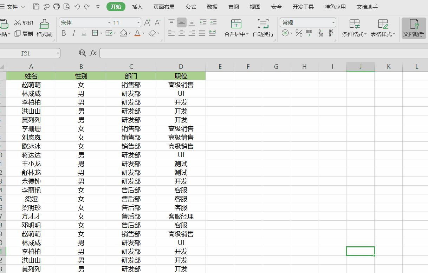428x273 pixels.
Task: Click the icon between save and print
Action: (46, 7)
